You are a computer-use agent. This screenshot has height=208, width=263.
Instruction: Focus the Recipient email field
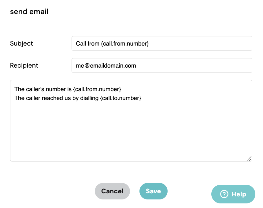[162, 65]
